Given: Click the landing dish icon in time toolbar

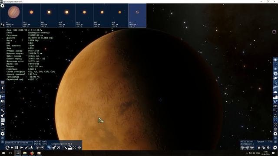Looking at the screenshot, I should 31,147.
